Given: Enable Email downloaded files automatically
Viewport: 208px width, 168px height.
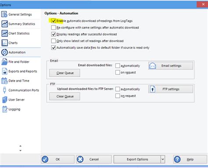Looking at the screenshot, I should [x=118, y=66].
